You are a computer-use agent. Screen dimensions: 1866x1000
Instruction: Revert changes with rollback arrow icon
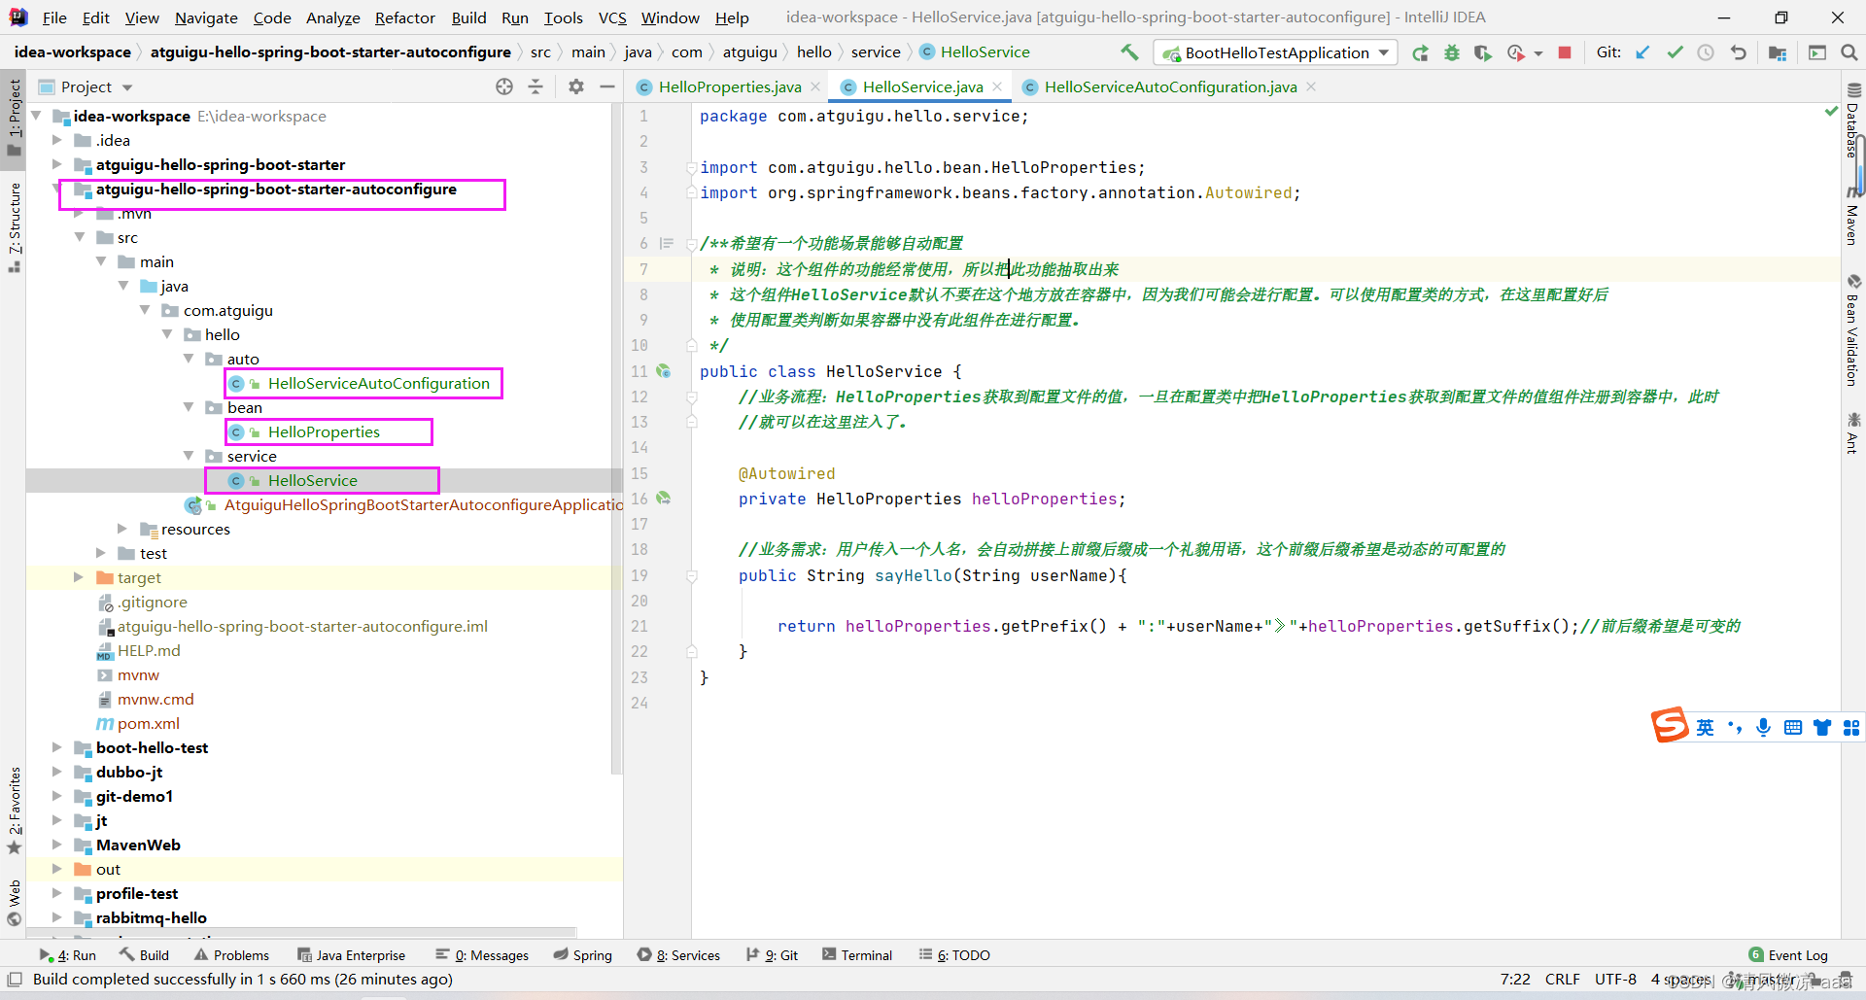[x=1738, y=52]
